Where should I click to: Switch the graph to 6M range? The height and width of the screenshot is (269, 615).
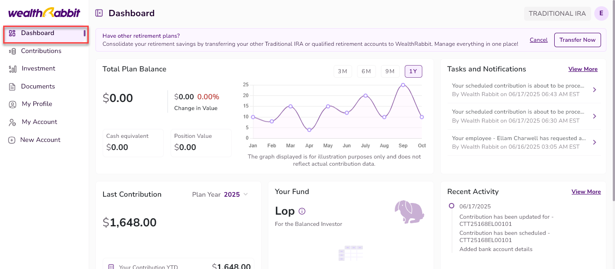pyautogui.click(x=366, y=71)
